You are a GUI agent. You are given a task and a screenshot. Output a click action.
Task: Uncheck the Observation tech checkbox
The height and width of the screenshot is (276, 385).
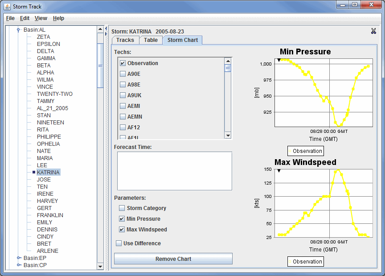(123, 63)
